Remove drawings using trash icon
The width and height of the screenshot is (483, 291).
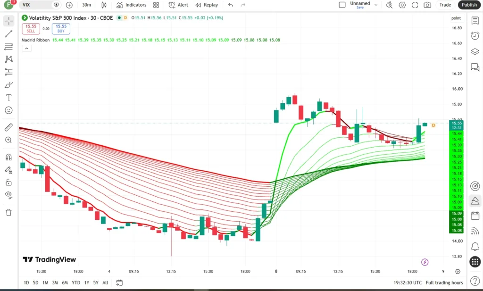pyautogui.click(x=8, y=213)
